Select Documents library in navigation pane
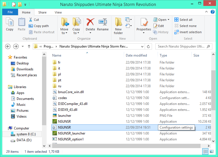This screenshot has height=157, width=218. (22, 98)
